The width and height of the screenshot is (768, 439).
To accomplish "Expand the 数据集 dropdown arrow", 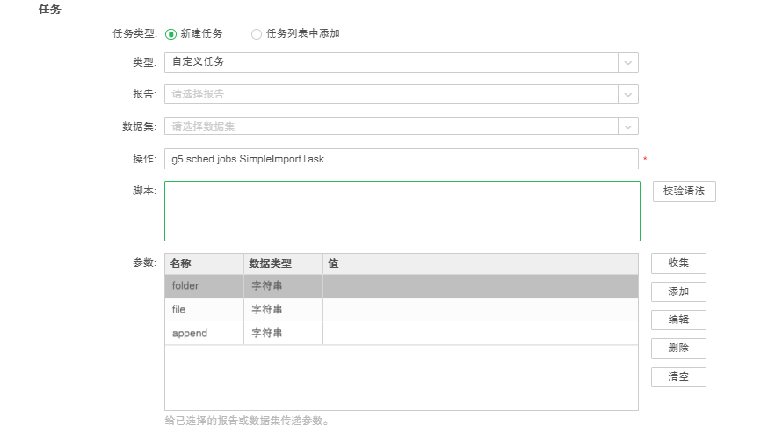I will [x=627, y=126].
